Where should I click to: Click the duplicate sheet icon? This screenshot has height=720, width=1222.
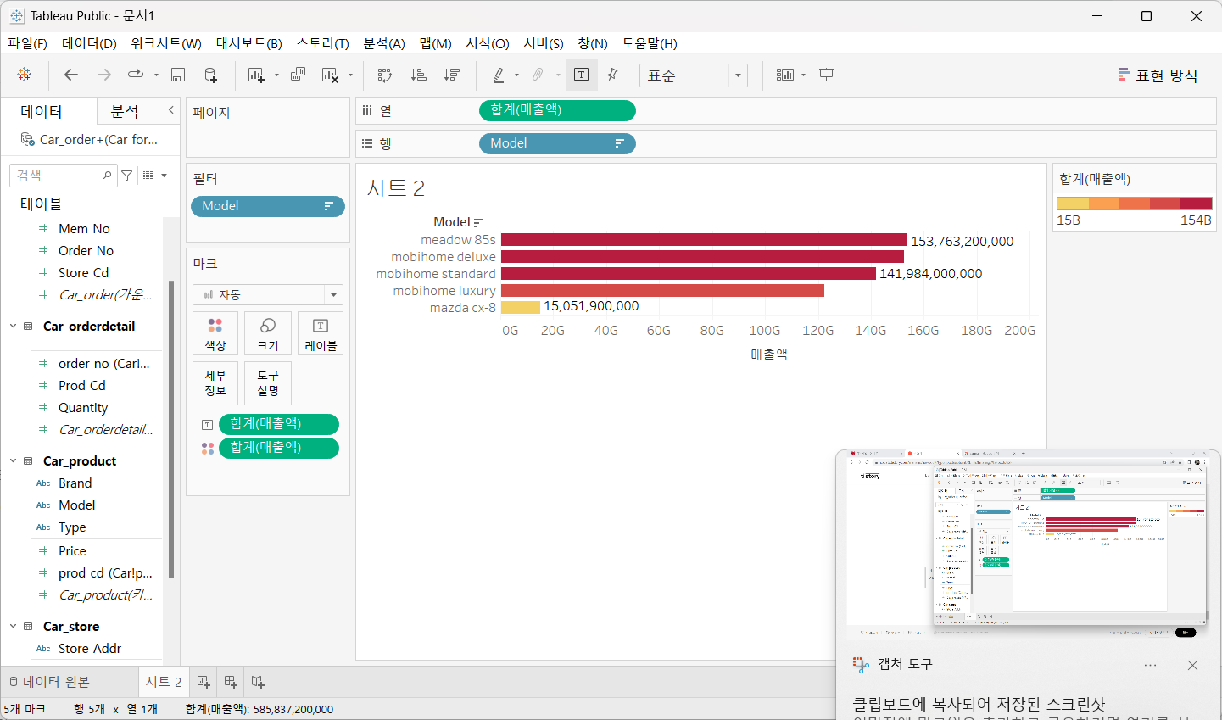(x=298, y=75)
